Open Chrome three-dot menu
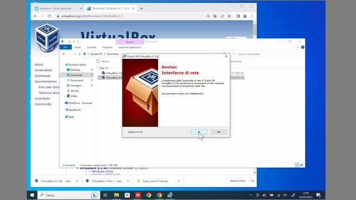Screen dimensions: 356x200 coord(252,16)
